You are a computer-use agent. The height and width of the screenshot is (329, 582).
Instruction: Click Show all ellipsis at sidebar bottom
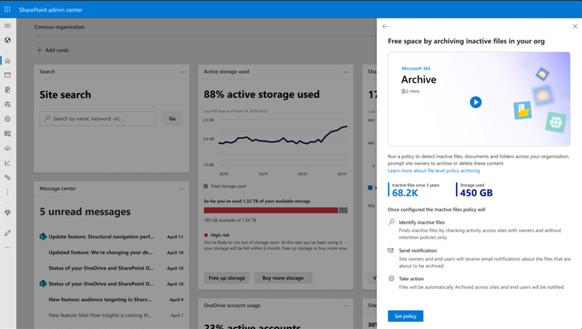click(x=7, y=247)
